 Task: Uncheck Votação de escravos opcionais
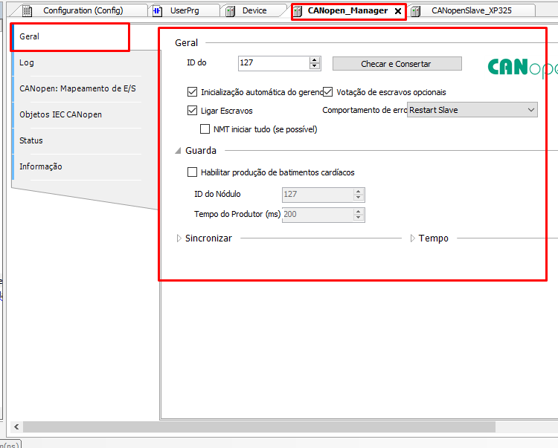coord(328,92)
